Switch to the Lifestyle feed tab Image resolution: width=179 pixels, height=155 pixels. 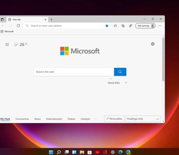[85, 119]
